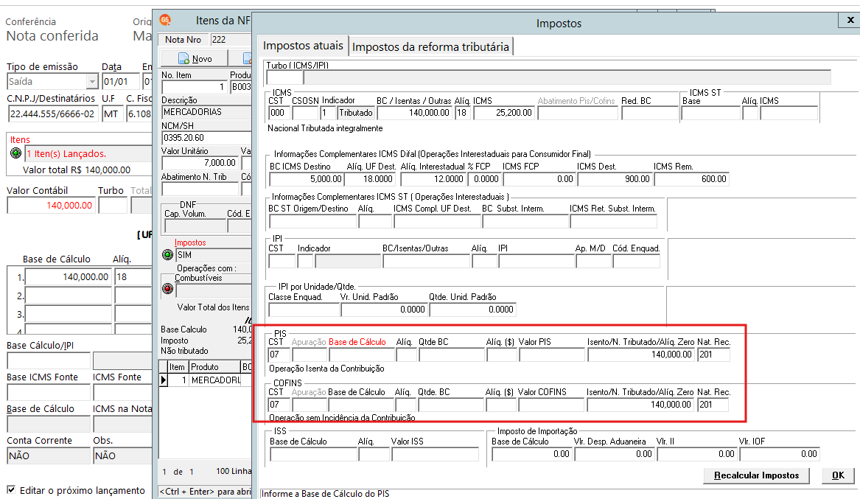This screenshot has width=860, height=499.
Task: Click the Alíq. Interestadual field
Action: [433, 179]
